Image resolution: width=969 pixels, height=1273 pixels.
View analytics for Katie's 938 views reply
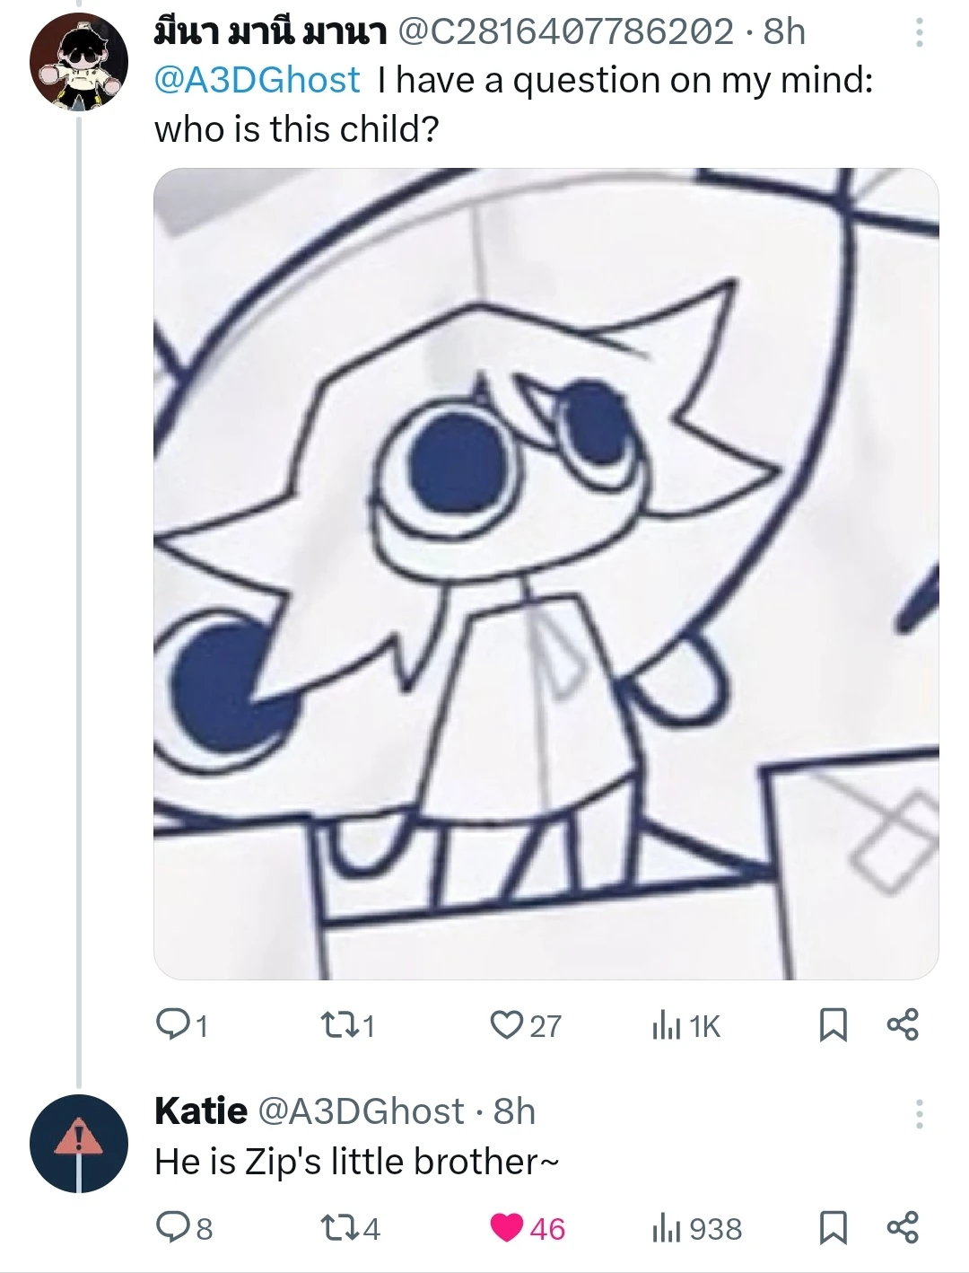697,1227
